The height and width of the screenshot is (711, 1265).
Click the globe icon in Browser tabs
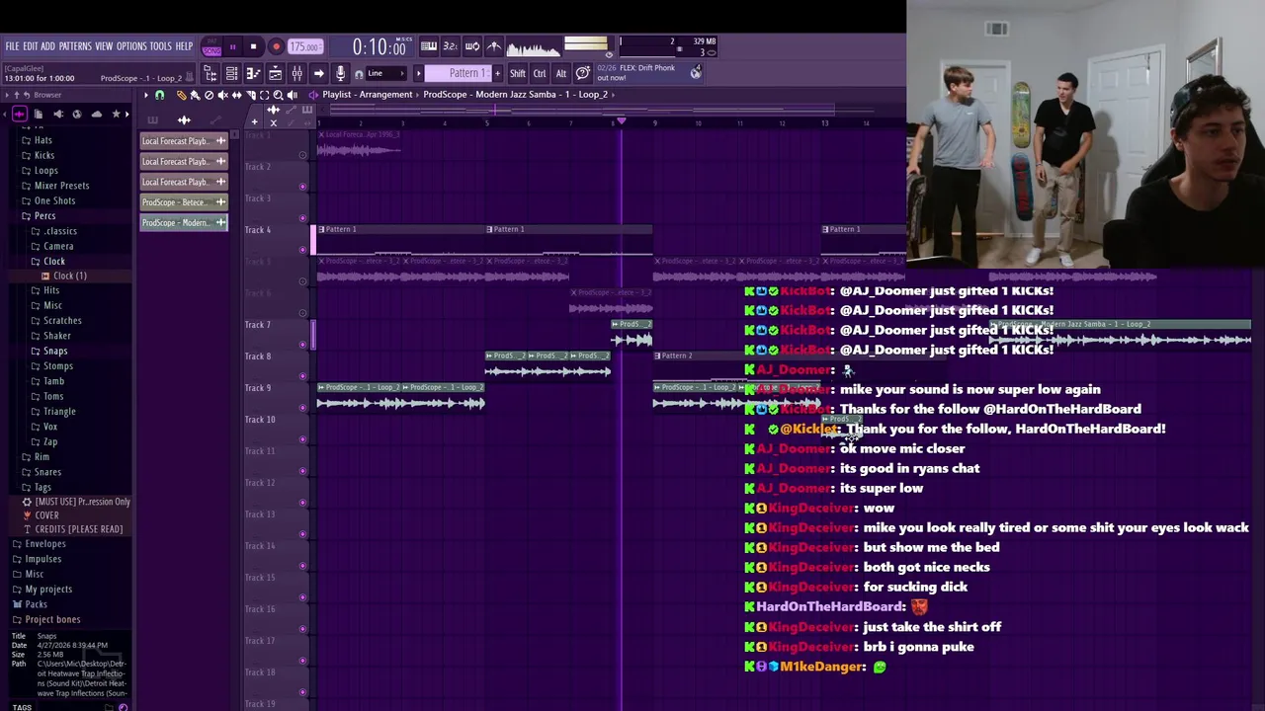(77, 114)
